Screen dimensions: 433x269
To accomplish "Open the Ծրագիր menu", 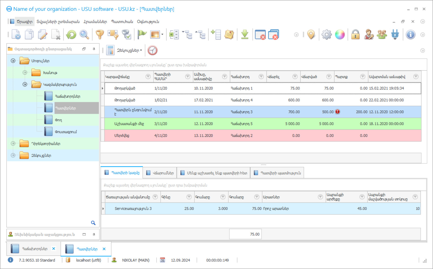I will [25, 22].
